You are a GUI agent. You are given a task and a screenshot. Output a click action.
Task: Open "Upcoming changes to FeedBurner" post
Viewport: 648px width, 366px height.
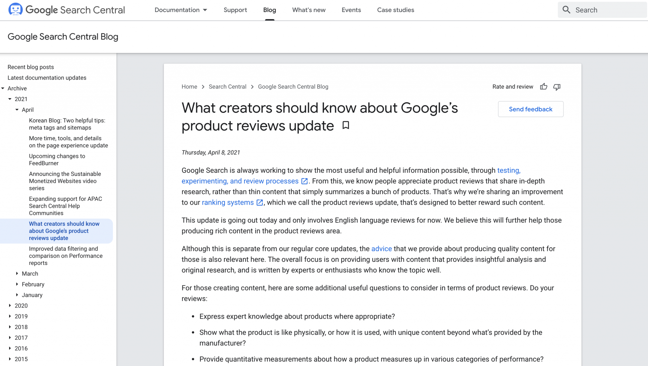click(x=57, y=159)
